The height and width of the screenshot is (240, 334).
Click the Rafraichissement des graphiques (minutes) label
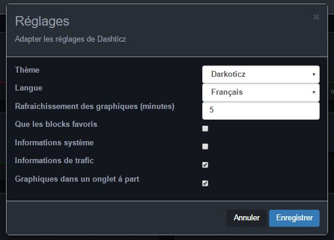95,106
